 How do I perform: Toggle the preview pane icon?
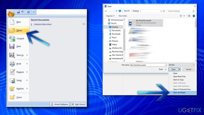click(x=189, y=16)
